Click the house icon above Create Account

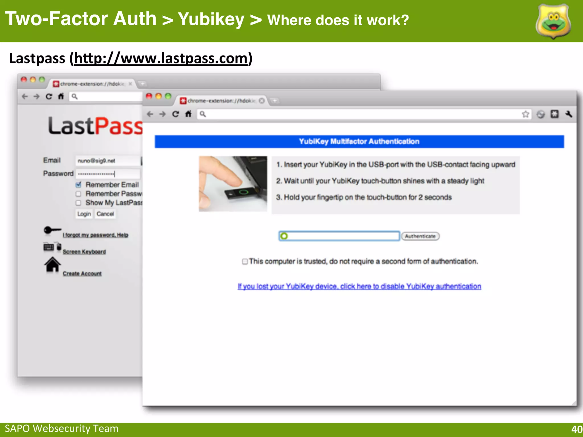[52, 265]
